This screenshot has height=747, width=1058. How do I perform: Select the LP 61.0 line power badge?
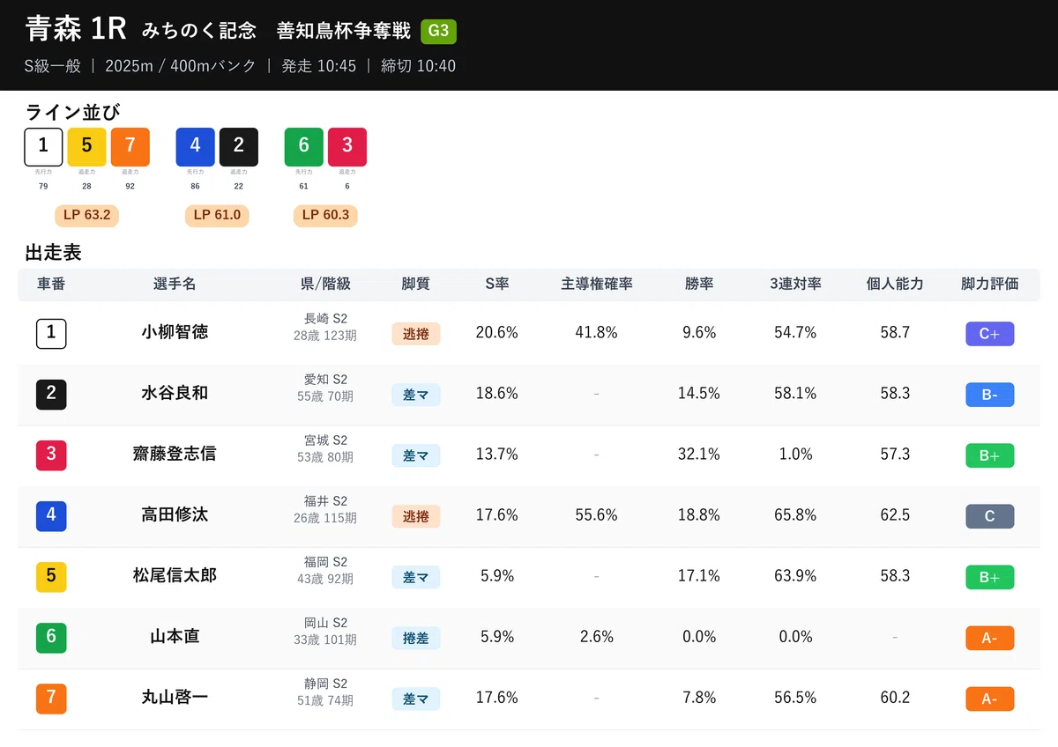[x=217, y=215]
